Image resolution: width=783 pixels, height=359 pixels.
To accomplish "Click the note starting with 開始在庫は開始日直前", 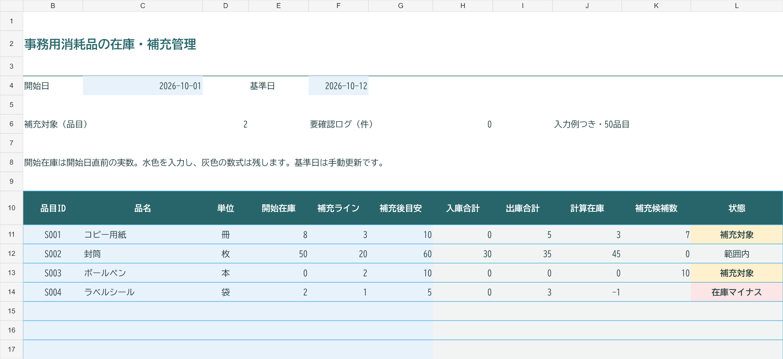I will coord(205,162).
